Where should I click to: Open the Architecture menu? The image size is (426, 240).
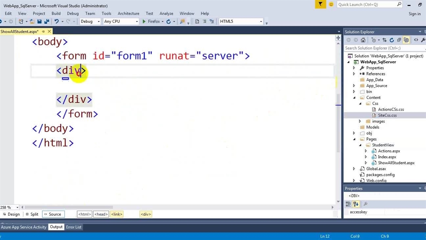(128, 13)
